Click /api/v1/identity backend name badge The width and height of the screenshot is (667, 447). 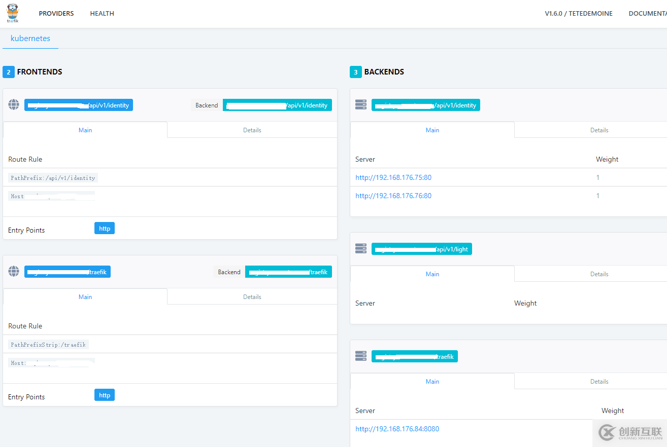(426, 105)
